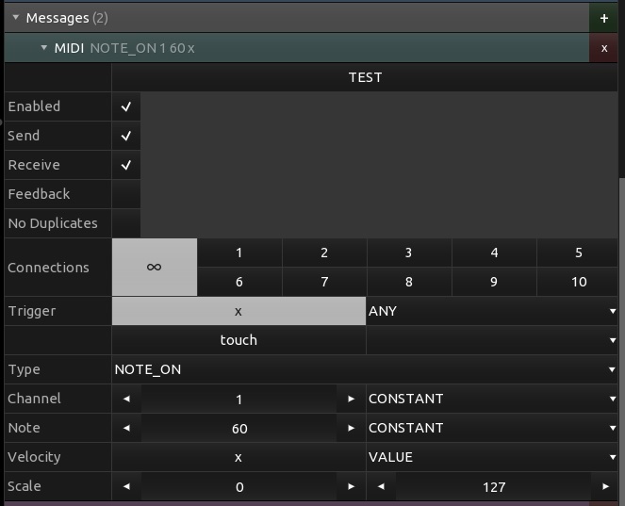
Task: Select infinity connections option
Action: click(155, 267)
